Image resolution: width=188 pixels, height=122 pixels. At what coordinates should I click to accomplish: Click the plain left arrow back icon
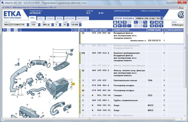[x=161, y=26]
